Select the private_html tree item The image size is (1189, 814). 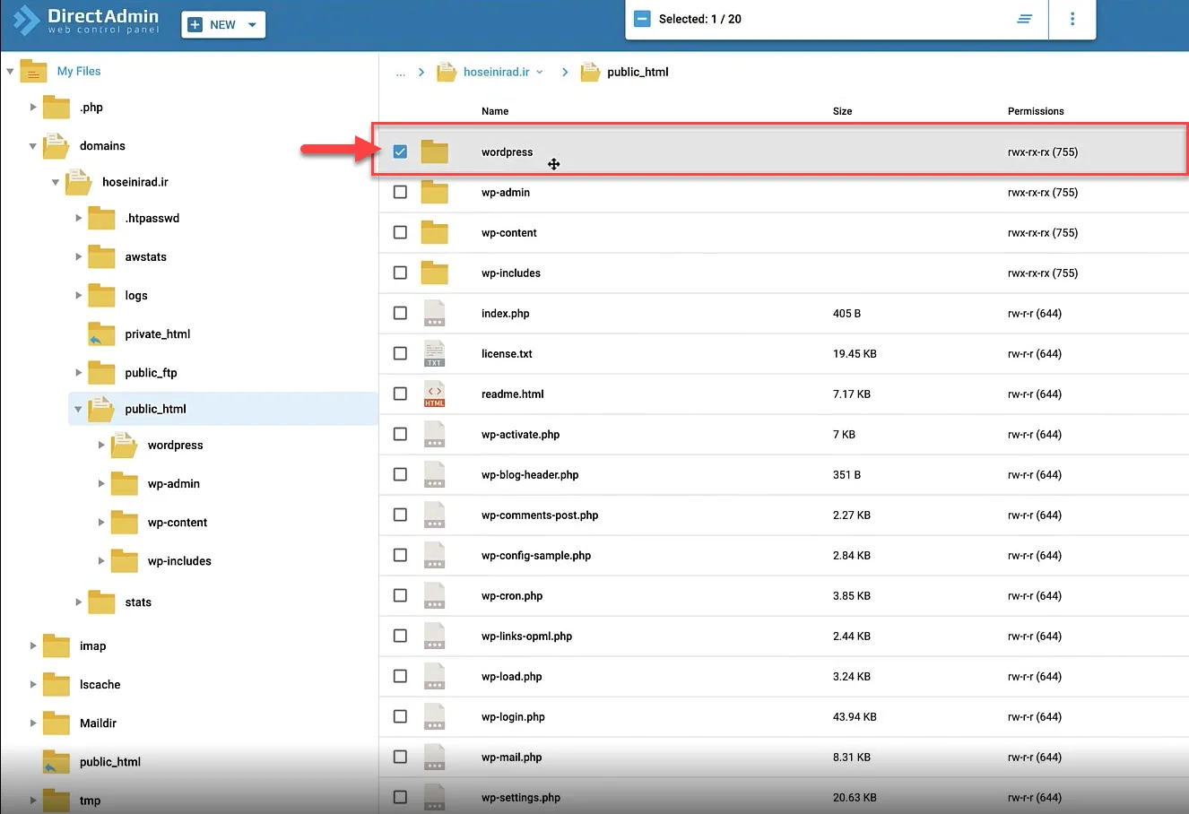tap(158, 333)
